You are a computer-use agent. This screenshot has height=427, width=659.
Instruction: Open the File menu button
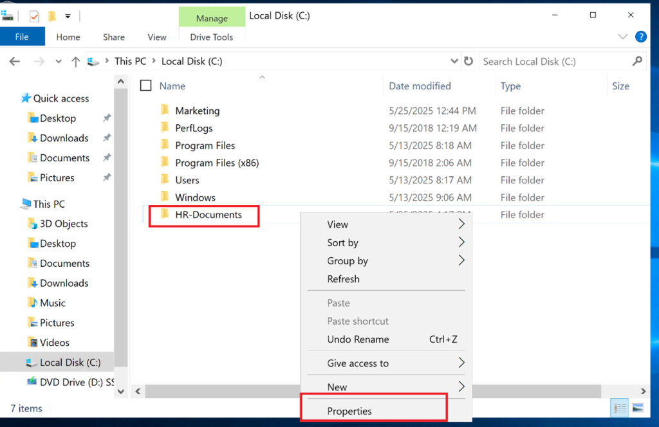pos(22,37)
